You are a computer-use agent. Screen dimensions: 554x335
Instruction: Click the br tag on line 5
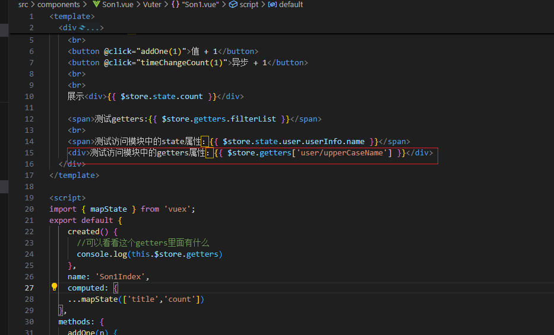click(77, 40)
